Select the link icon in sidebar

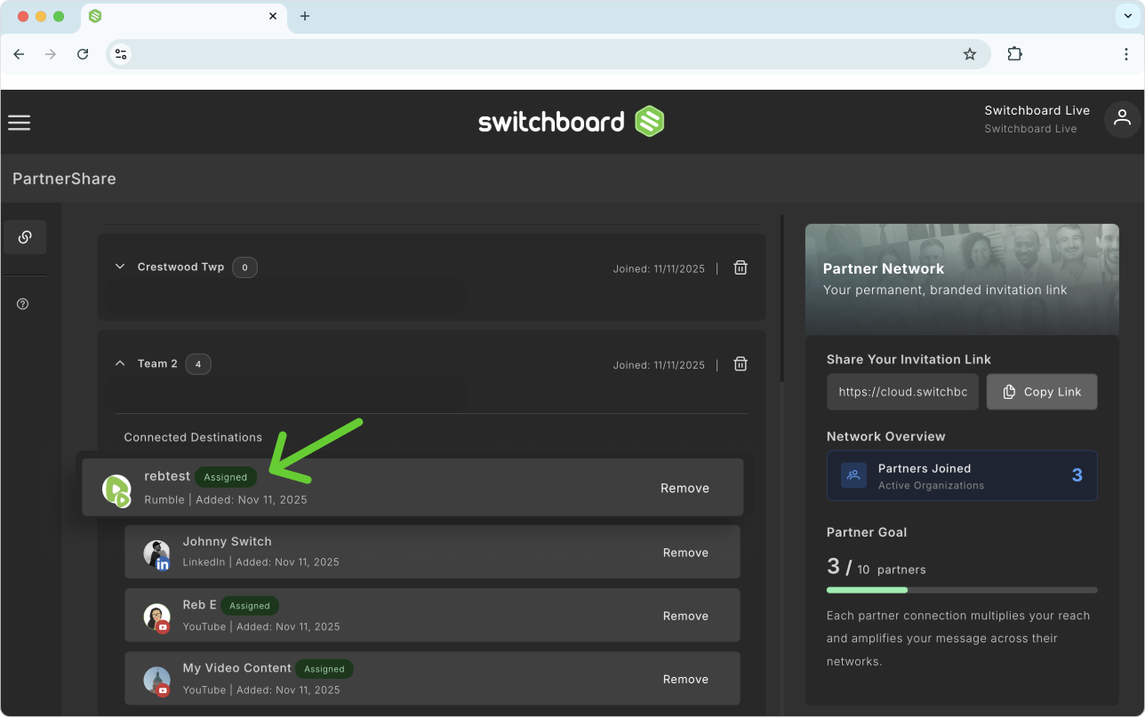25,237
